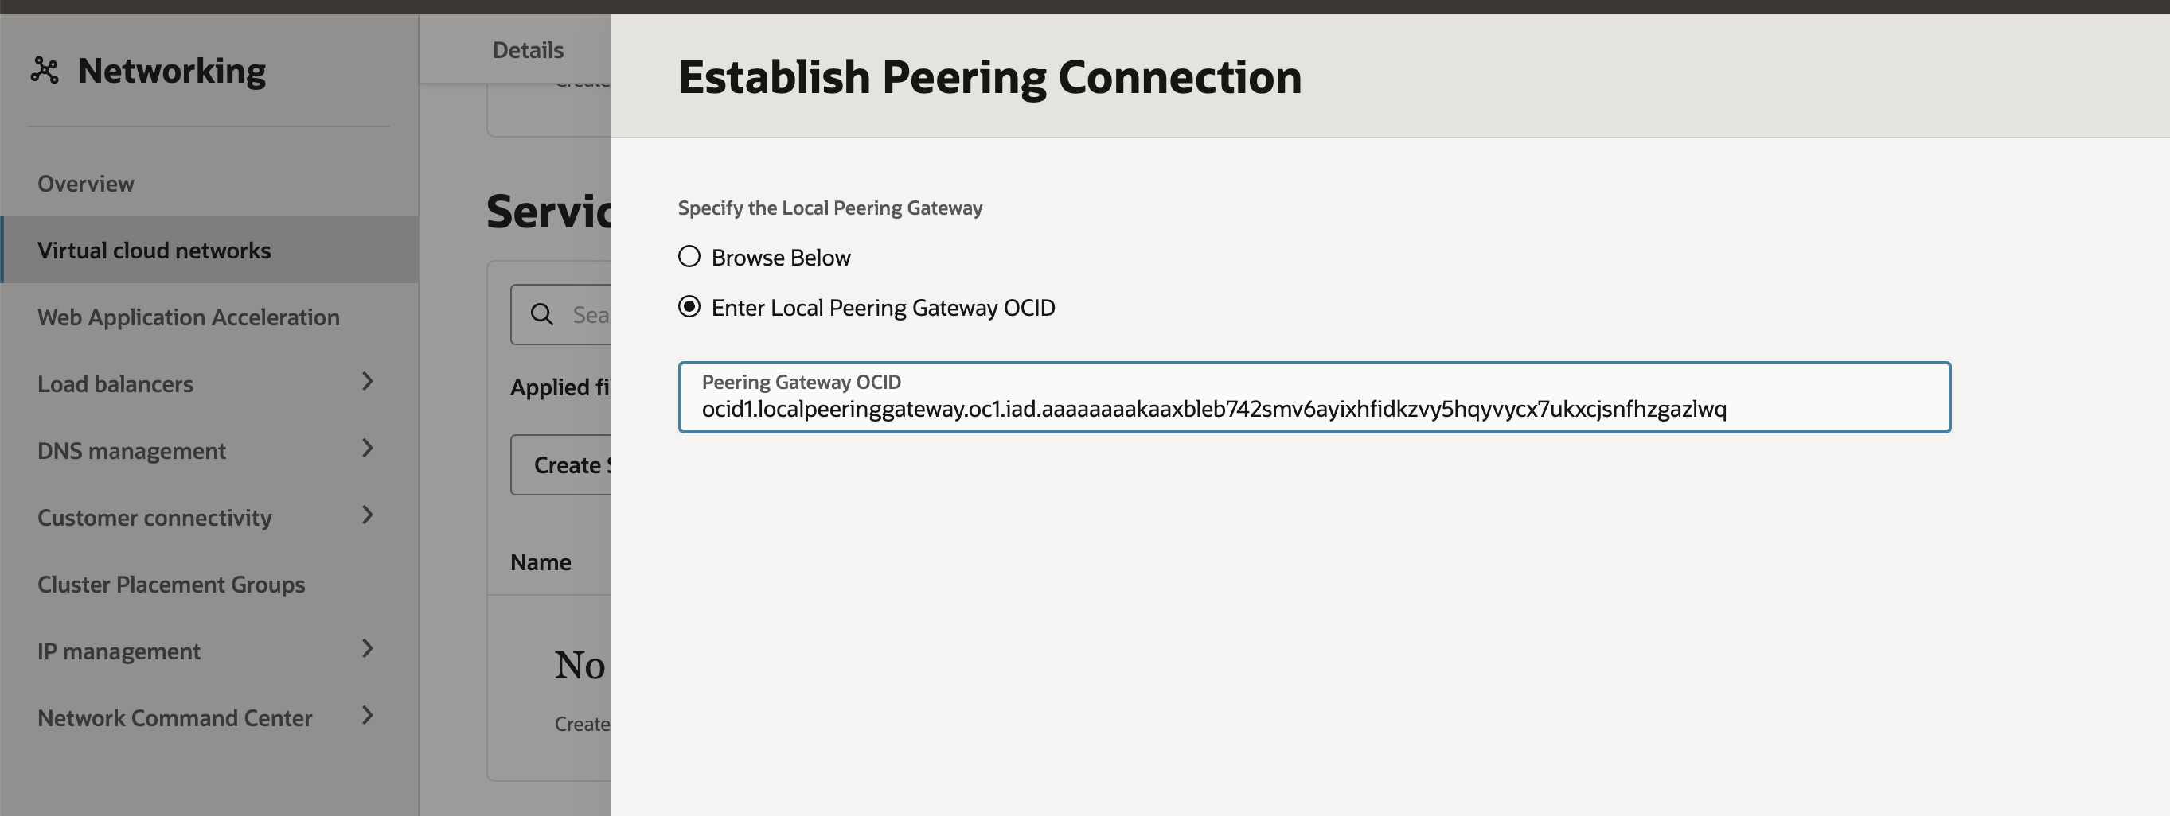Click the Create button below Applied filters
The height and width of the screenshot is (816, 2170).
(x=573, y=464)
